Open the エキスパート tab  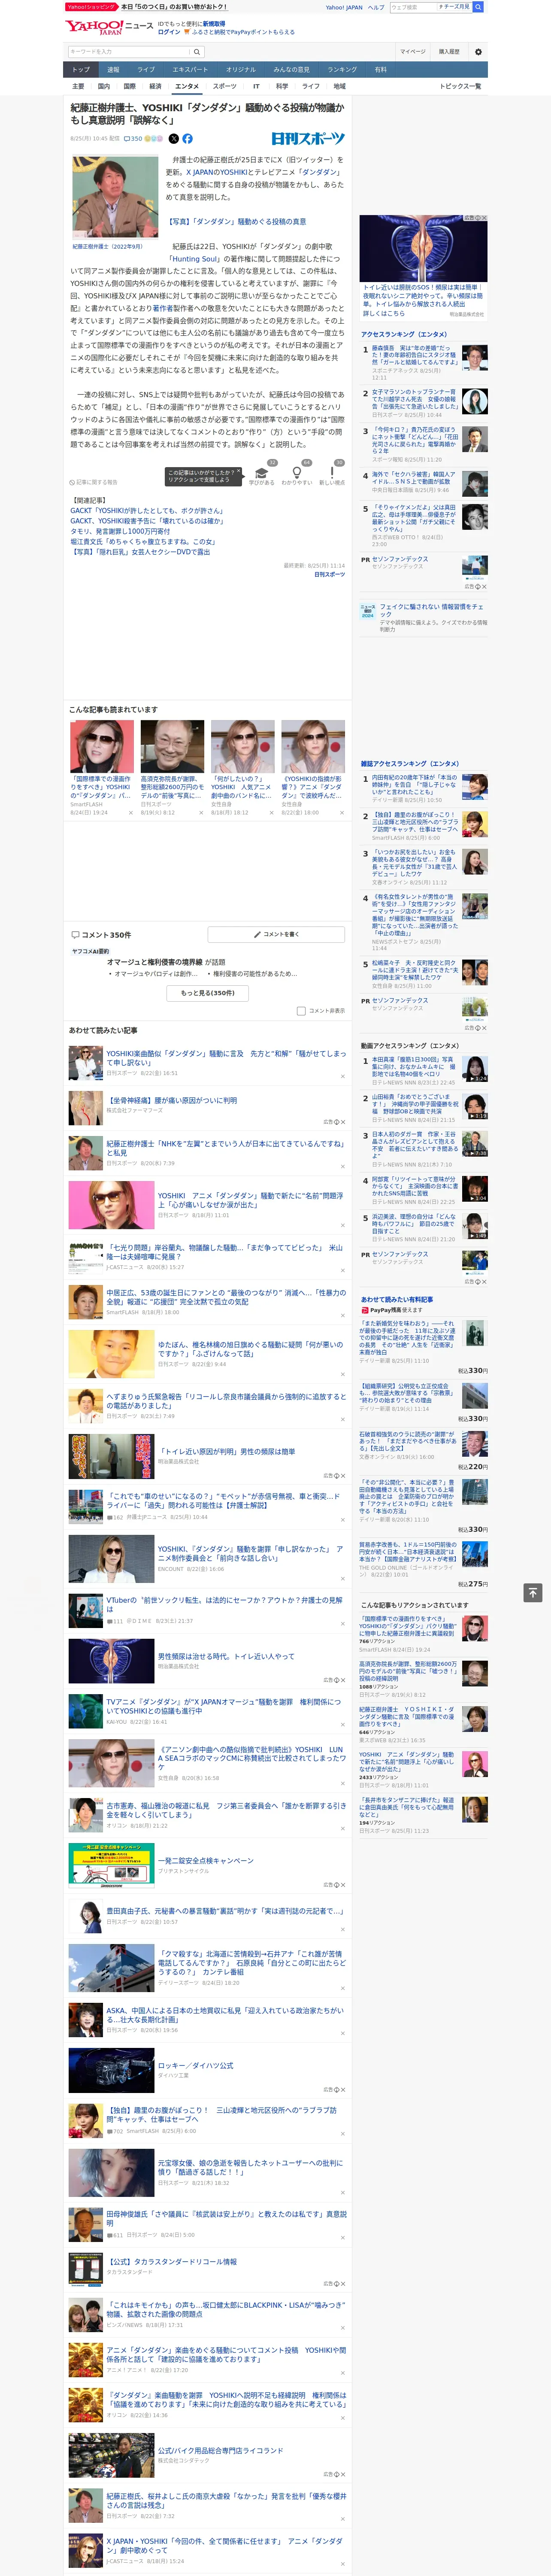[x=190, y=70]
